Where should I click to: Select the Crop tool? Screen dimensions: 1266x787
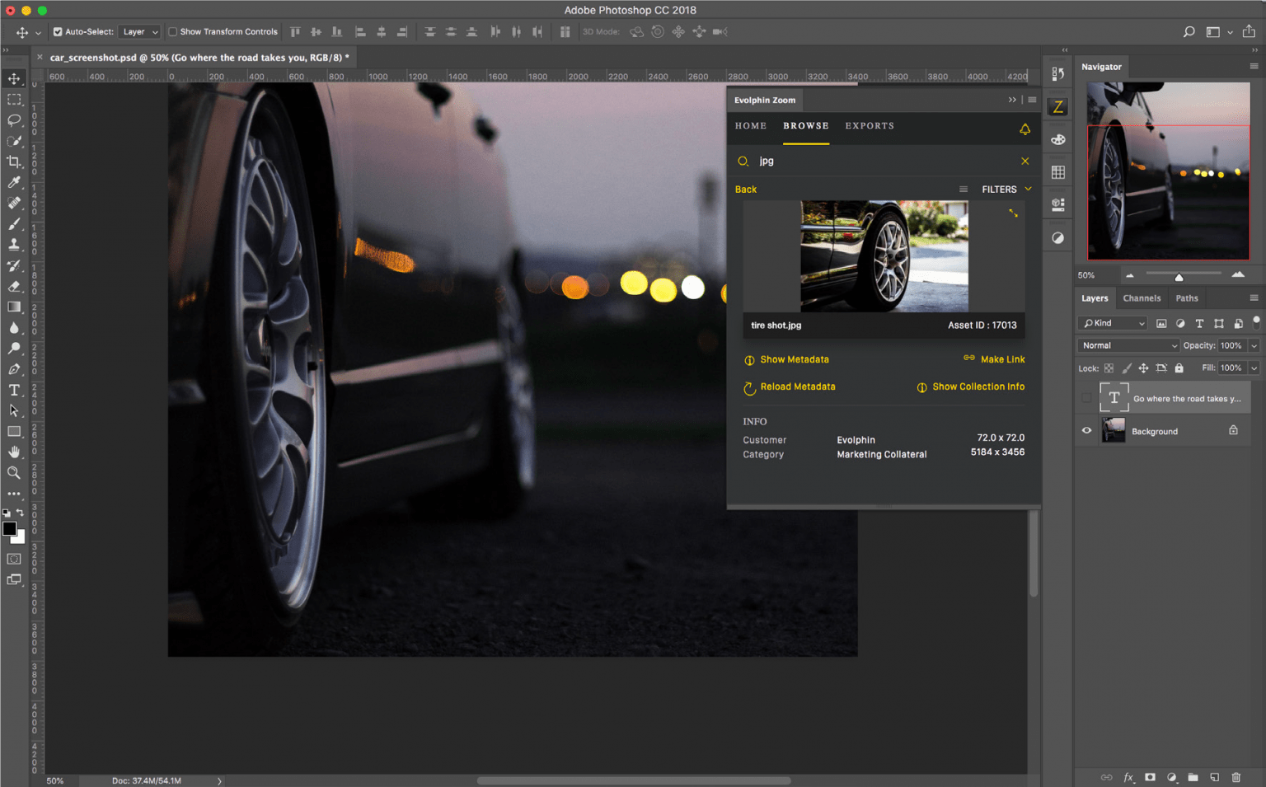14,162
